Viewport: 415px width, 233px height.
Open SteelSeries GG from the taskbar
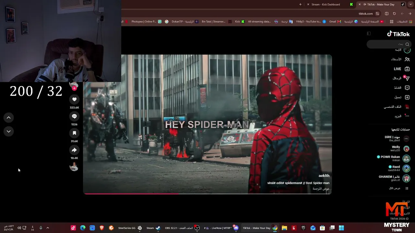(130, 228)
